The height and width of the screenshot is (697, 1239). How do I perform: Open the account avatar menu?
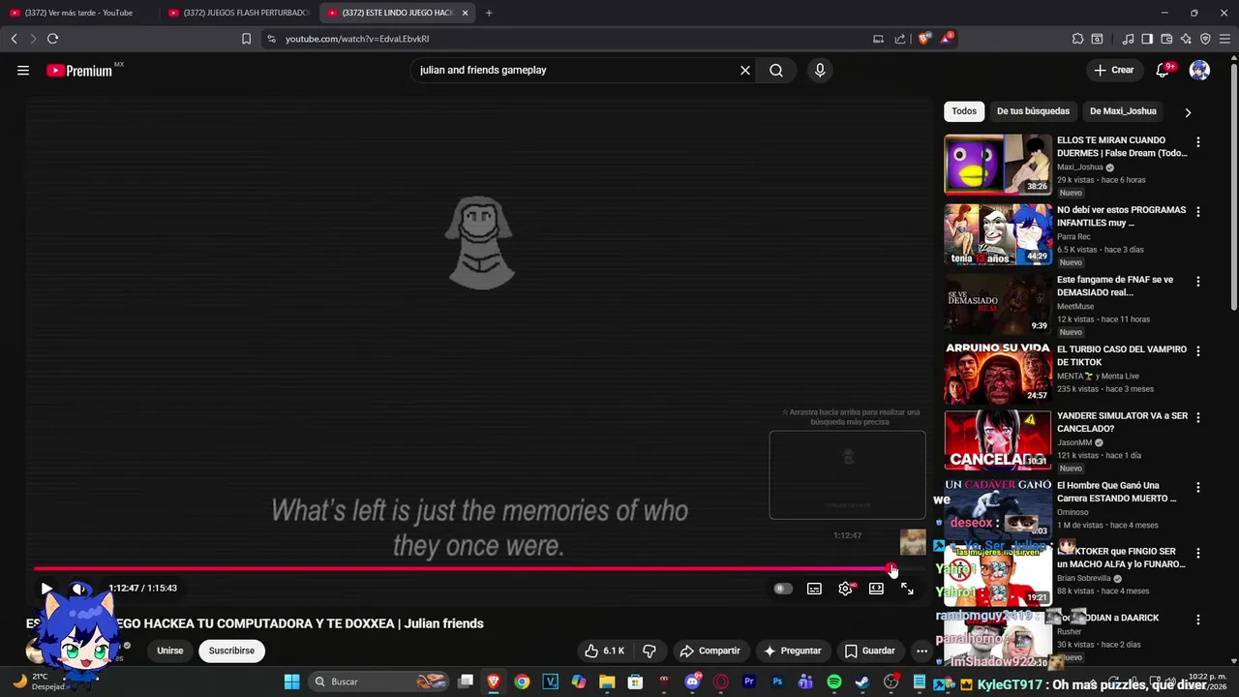[x=1199, y=70]
